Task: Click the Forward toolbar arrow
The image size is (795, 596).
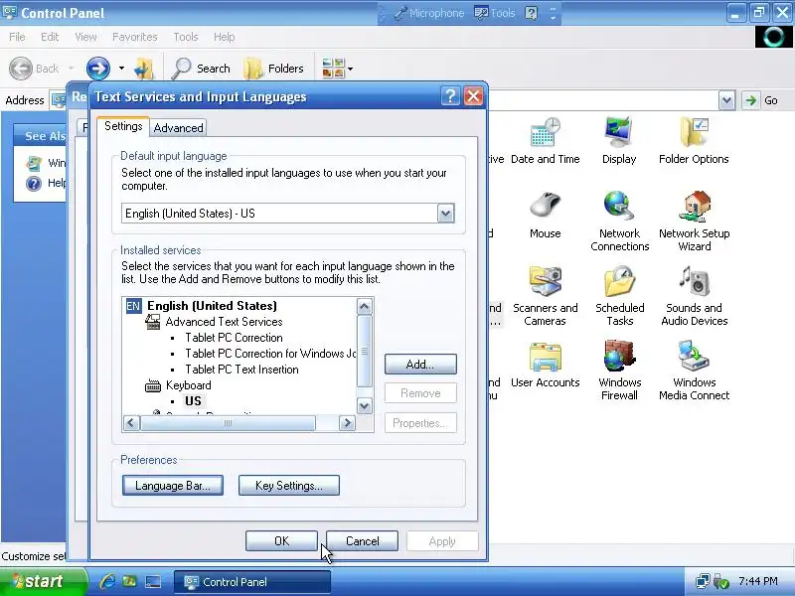Action: 97,69
